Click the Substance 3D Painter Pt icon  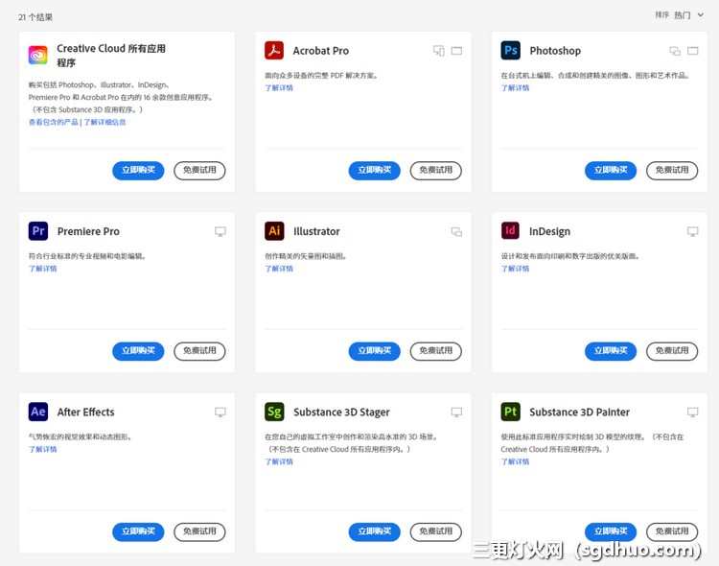(510, 412)
